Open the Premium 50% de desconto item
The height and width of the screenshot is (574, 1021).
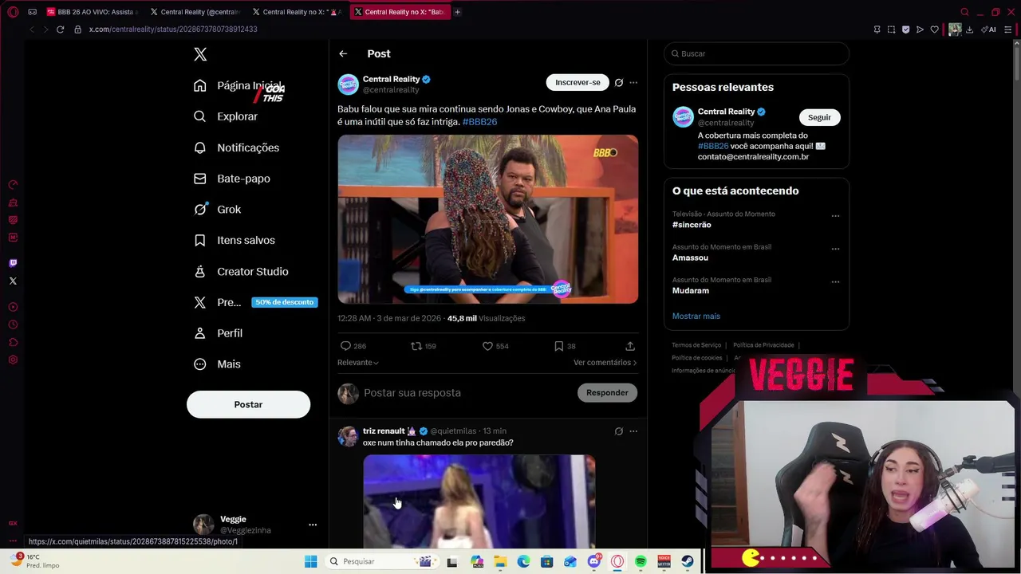255,302
